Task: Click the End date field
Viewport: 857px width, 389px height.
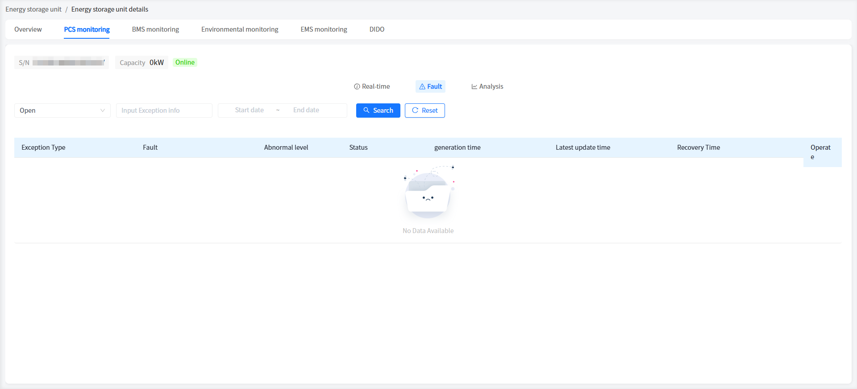Action: click(x=306, y=110)
